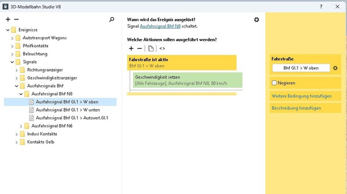Expand the Indusi Kontakte folder
Screen dimensions: 347x194
pyautogui.click(x=17, y=134)
